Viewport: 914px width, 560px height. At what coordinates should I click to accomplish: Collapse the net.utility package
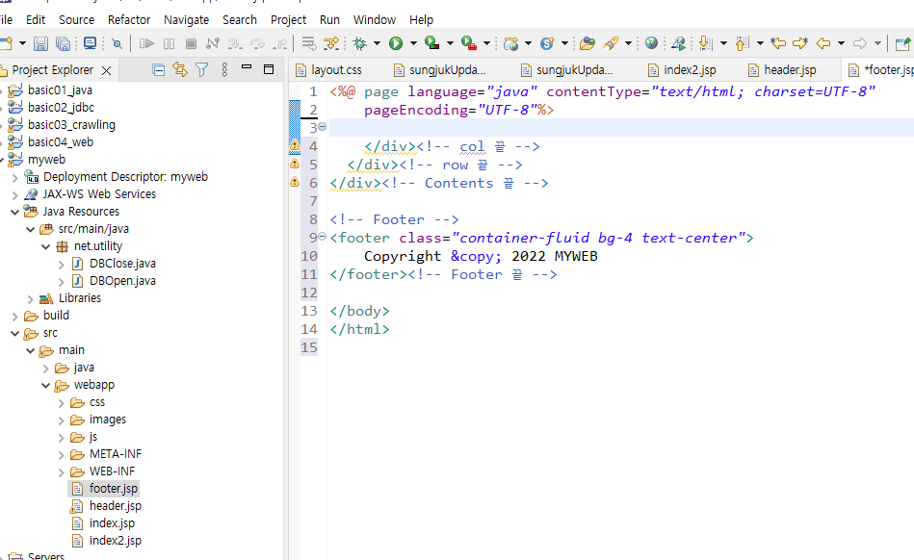point(45,247)
